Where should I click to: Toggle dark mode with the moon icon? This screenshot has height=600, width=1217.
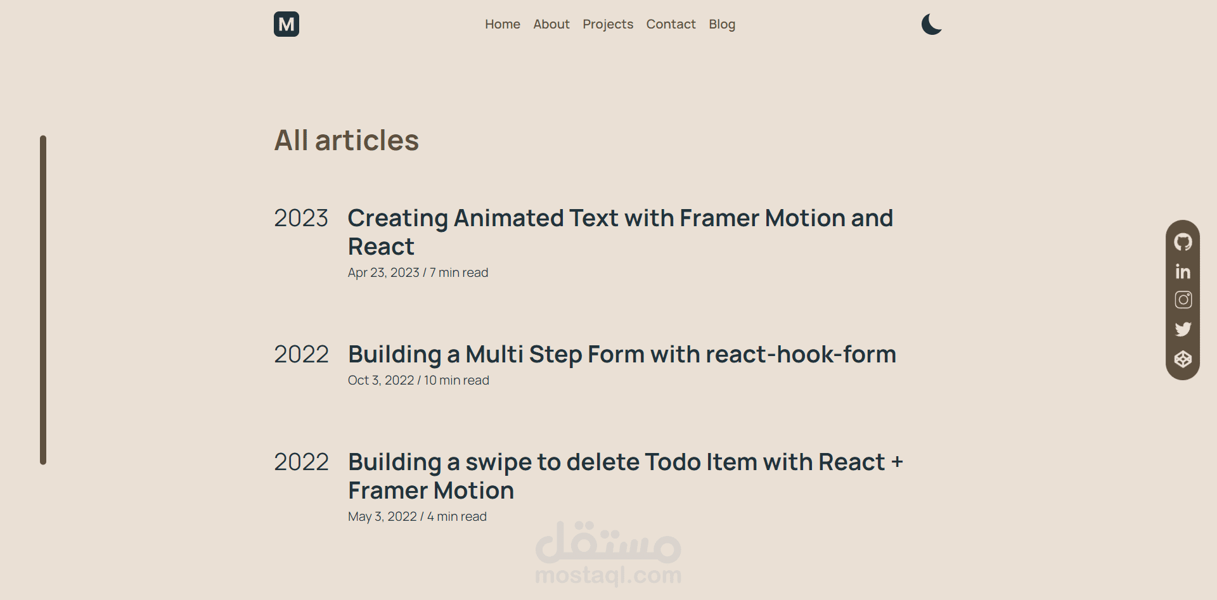[931, 24]
